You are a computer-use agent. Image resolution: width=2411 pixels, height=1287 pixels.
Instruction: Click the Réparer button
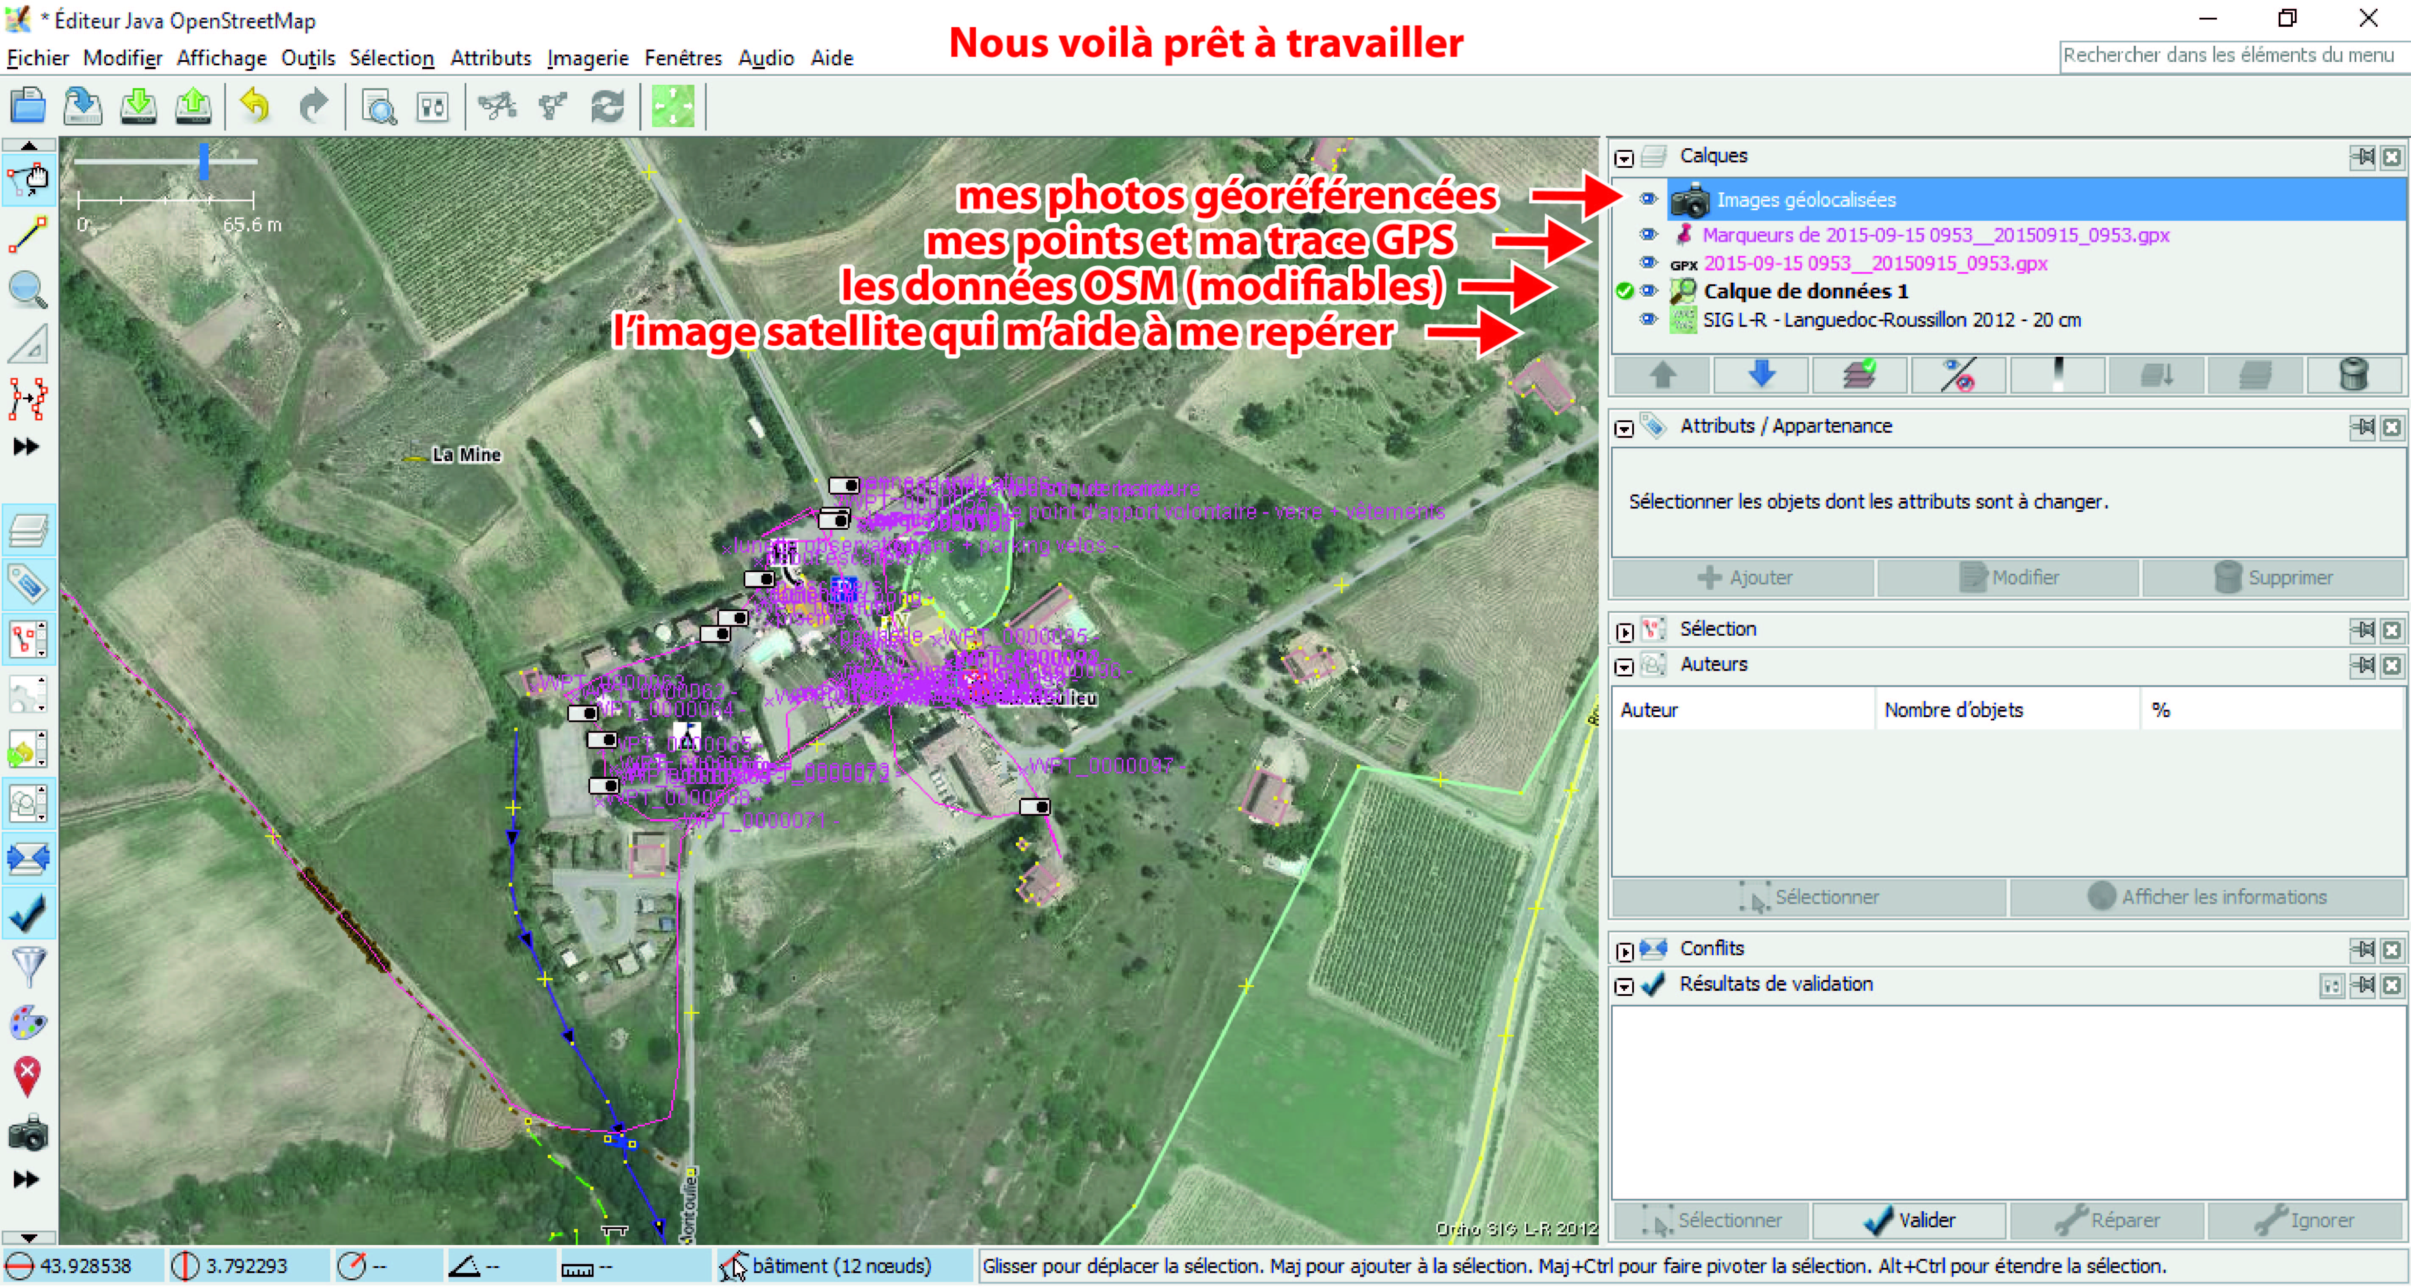[2107, 1220]
